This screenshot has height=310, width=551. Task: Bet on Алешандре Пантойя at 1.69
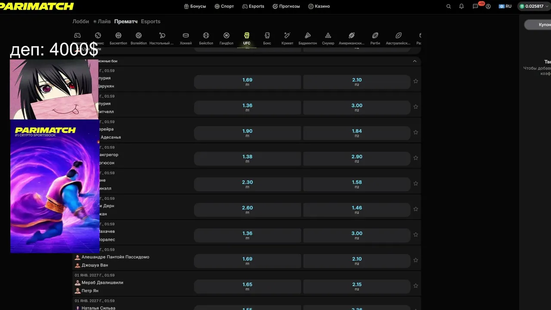(248, 261)
